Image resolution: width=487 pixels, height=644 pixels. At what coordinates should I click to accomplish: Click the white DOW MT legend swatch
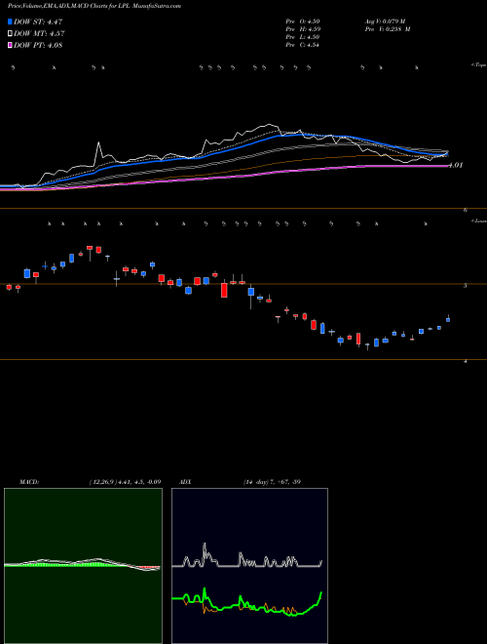[x=10, y=34]
